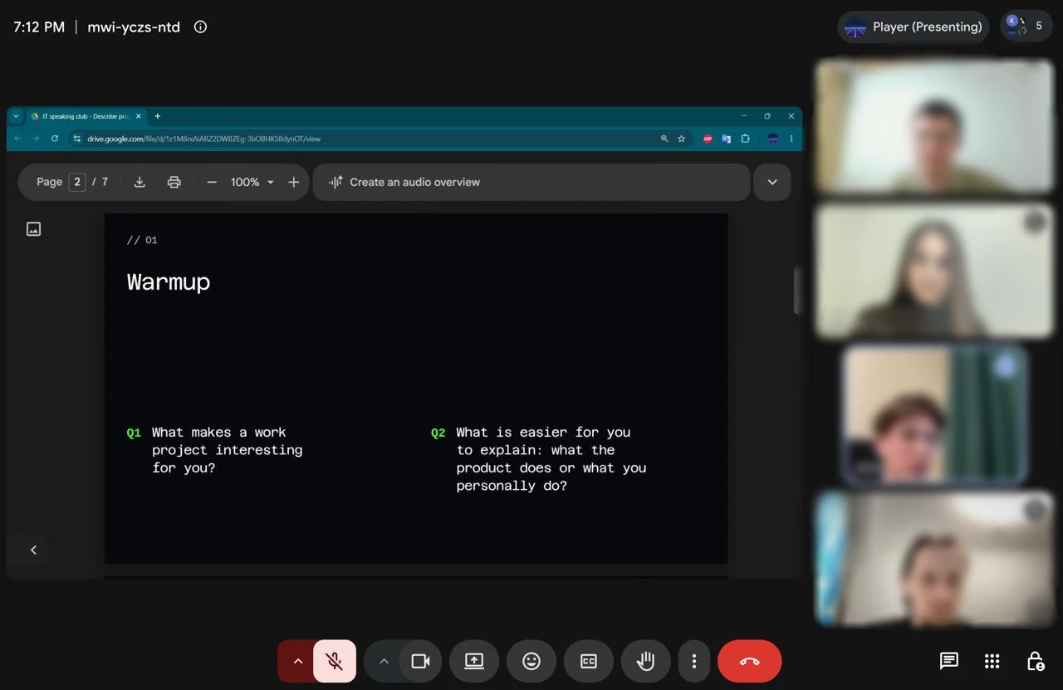
Task: Open the 100% zoom level dropdown
Action: [252, 182]
